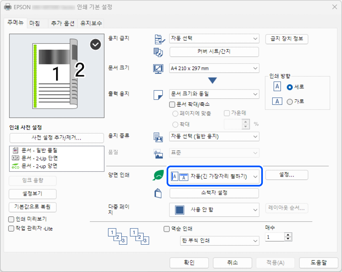
Task: Click the output paper icon beside 출력 용지
Action: 158,95
